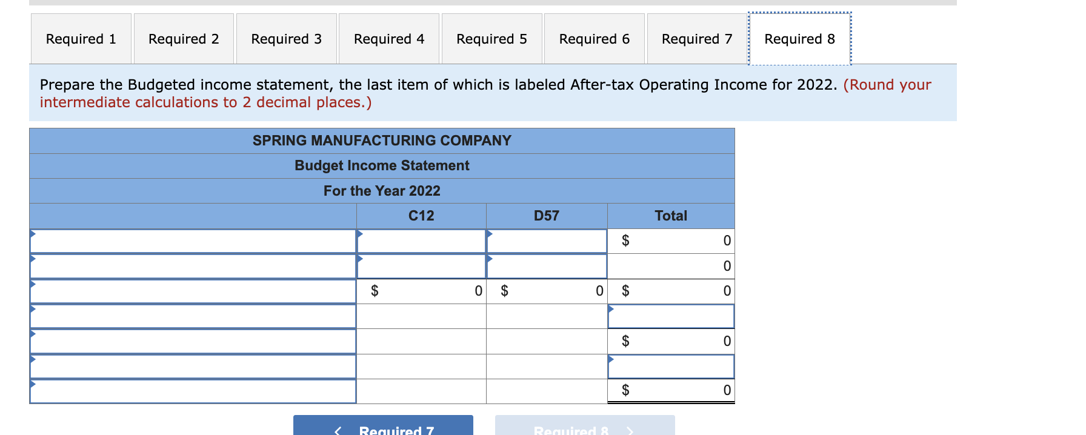
Task: Open the second row account label dropdown
Action: (193, 265)
